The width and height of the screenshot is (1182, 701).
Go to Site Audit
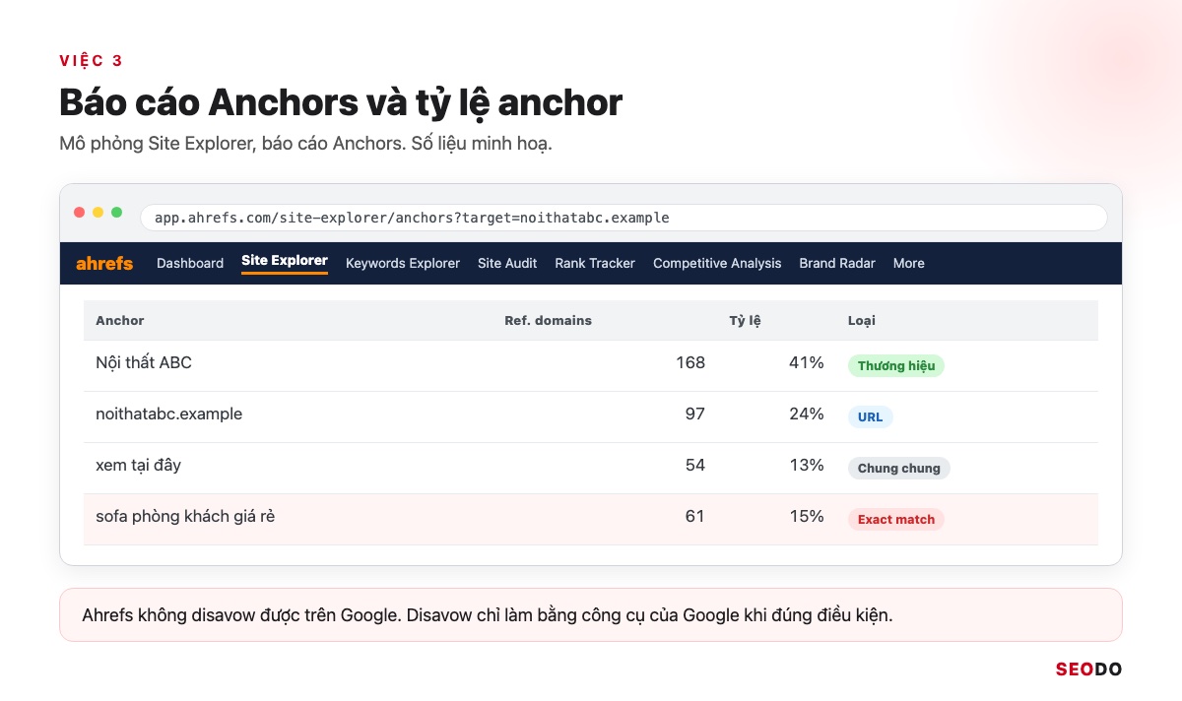(x=507, y=263)
